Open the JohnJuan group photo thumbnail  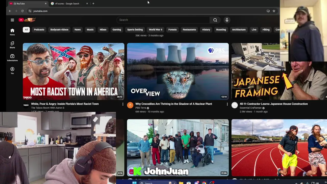(x=178, y=148)
